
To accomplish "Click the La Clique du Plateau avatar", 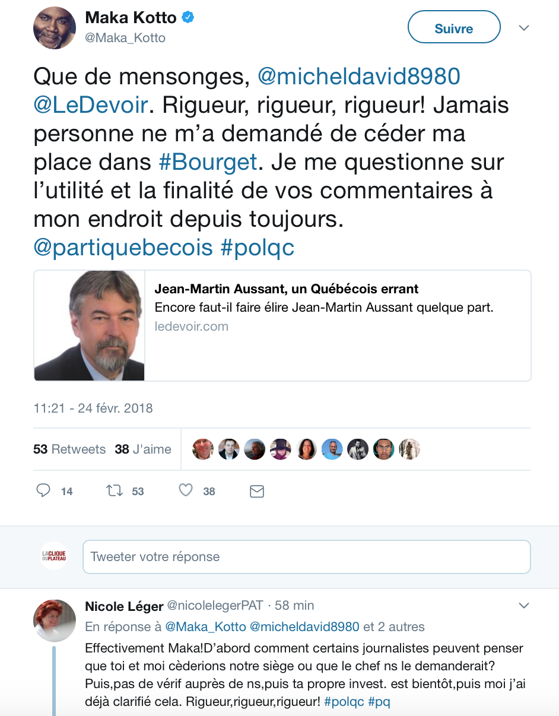I will tap(54, 556).
